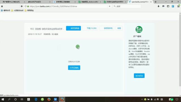Click the scrollbar up arrow
Viewport: 181px width, 102px height.
(180, 13)
